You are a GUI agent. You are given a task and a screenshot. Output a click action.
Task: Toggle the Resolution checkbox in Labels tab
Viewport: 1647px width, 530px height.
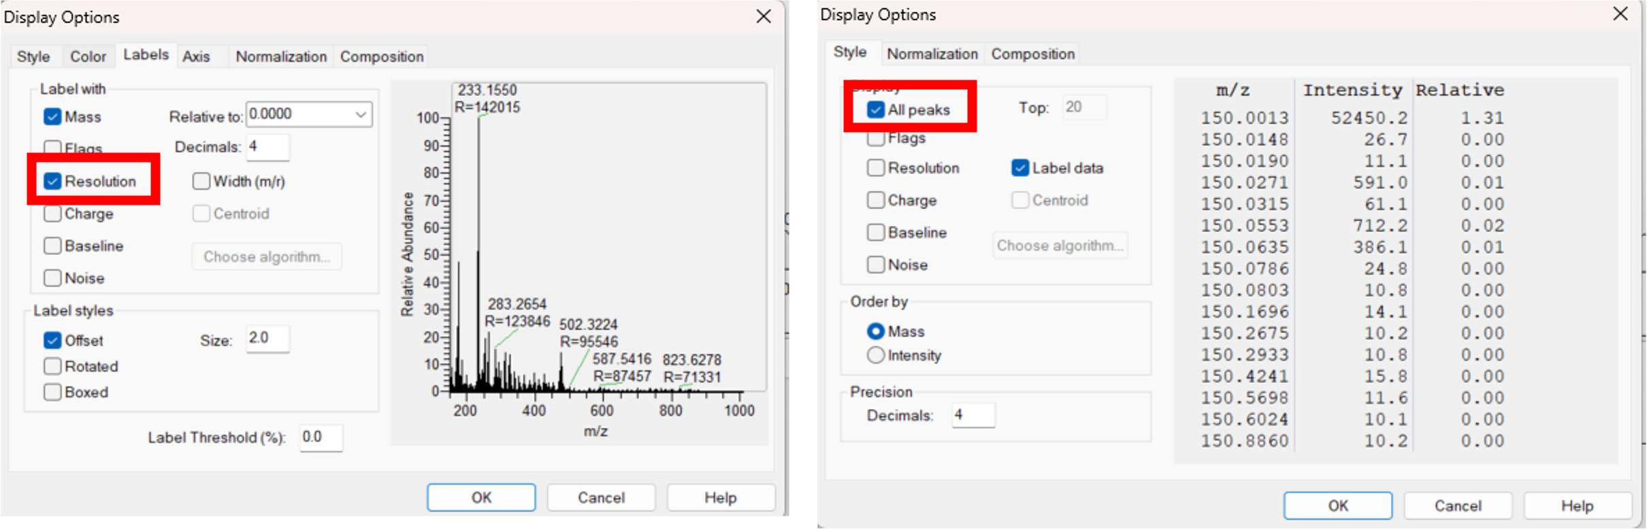pyautogui.click(x=52, y=182)
